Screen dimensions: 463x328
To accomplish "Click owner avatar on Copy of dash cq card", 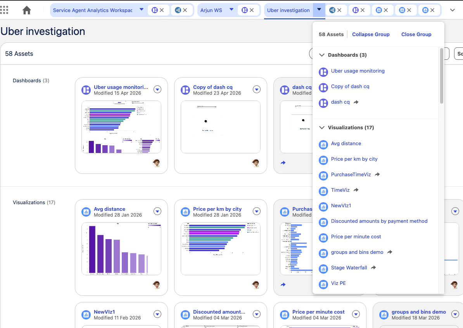I will (x=256, y=163).
